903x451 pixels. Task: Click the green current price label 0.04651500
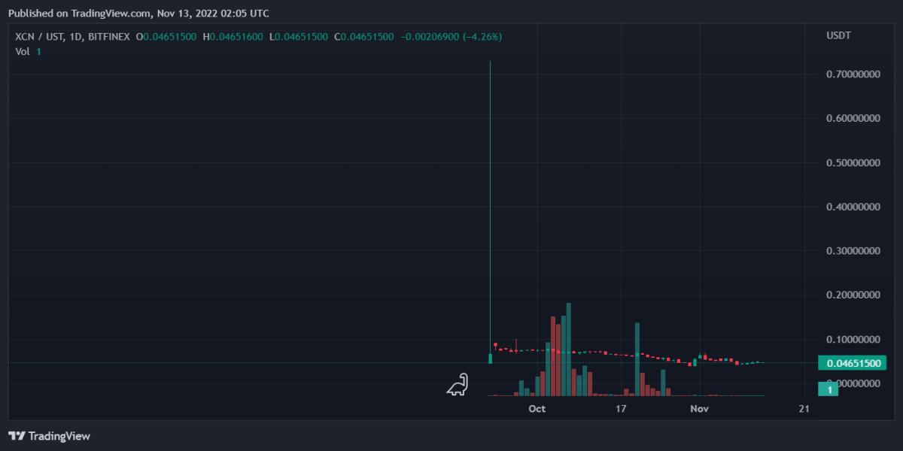tap(854, 363)
